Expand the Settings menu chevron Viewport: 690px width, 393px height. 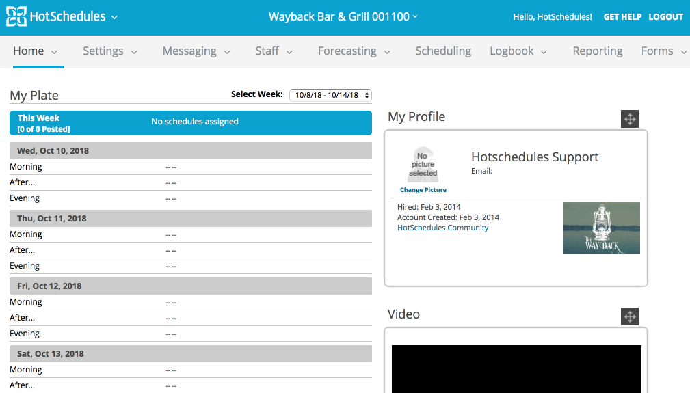(x=134, y=52)
